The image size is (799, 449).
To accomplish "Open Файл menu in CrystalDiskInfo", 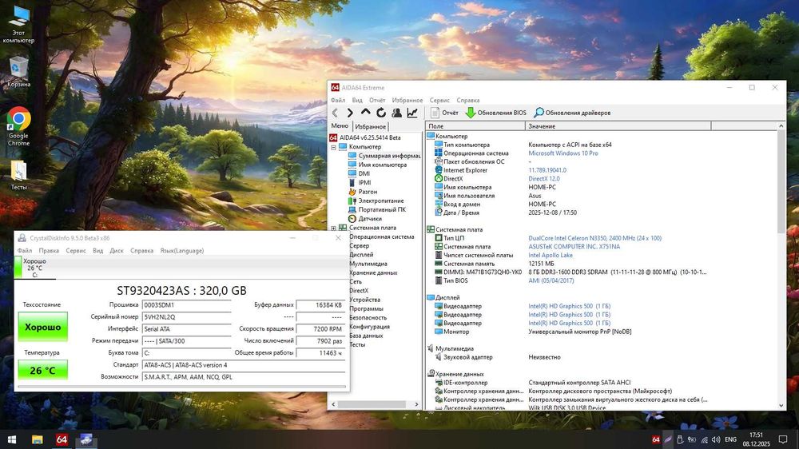I will 25,251.
